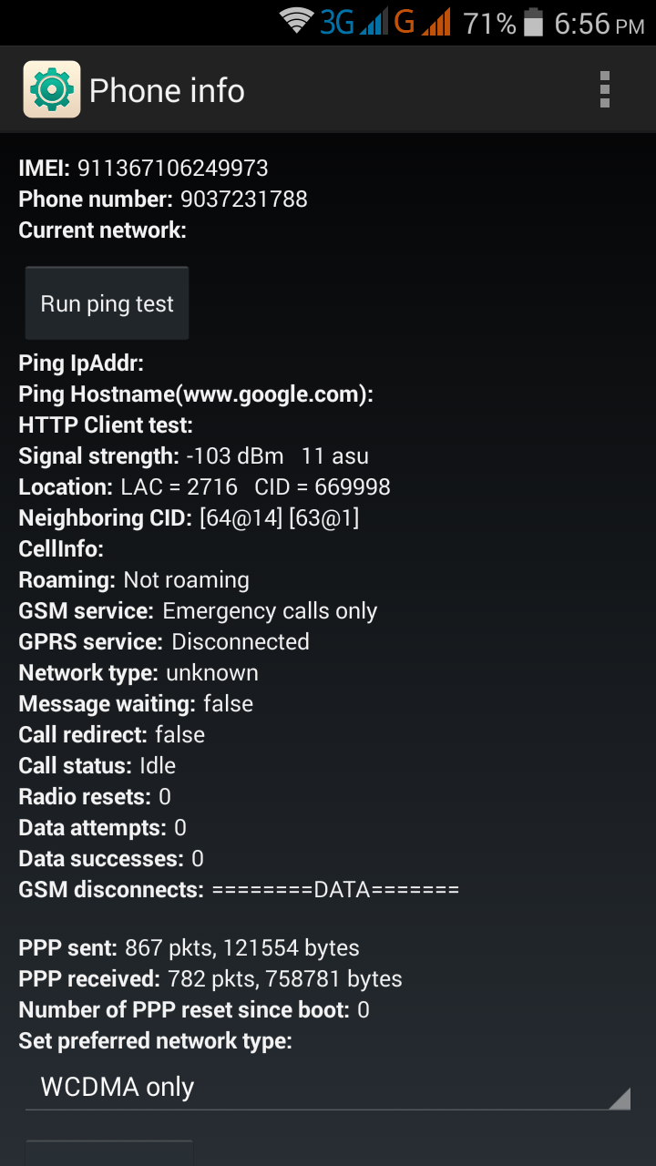Tap the Phone info gear app icon
Screen dimensions: 656x1166
tap(52, 89)
